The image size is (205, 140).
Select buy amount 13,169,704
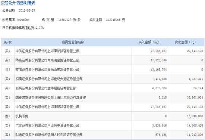(158, 69)
